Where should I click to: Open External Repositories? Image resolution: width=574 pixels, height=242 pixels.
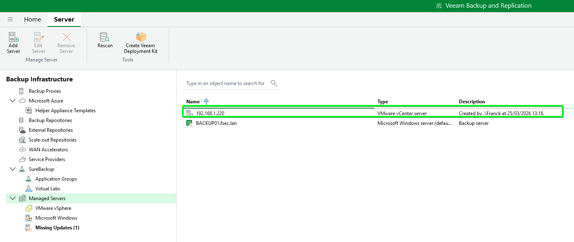coord(51,130)
